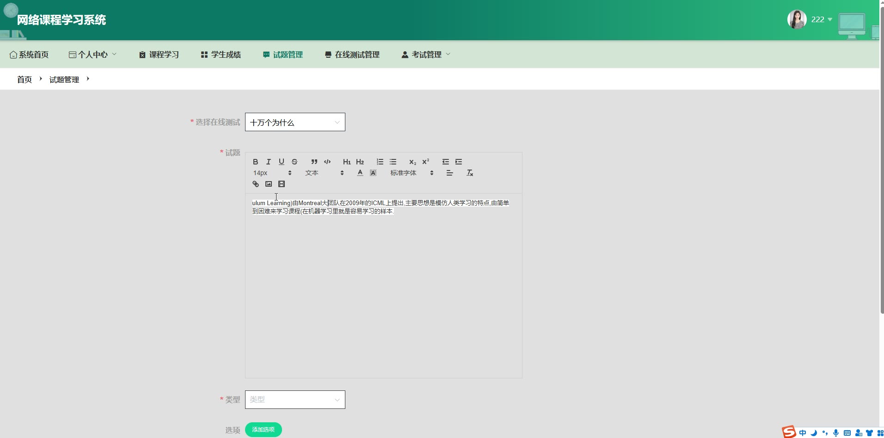Viewport: 884px width, 438px height.
Task: Go to 系统首页 in the navigation bar
Action: click(x=29, y=55)
